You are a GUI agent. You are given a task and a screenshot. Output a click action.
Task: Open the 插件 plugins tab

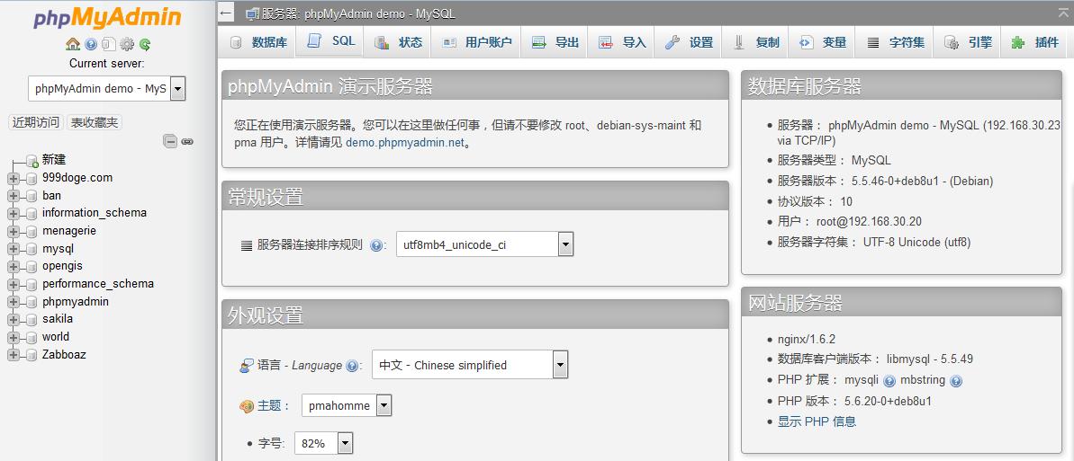(x=1035, y=42)
